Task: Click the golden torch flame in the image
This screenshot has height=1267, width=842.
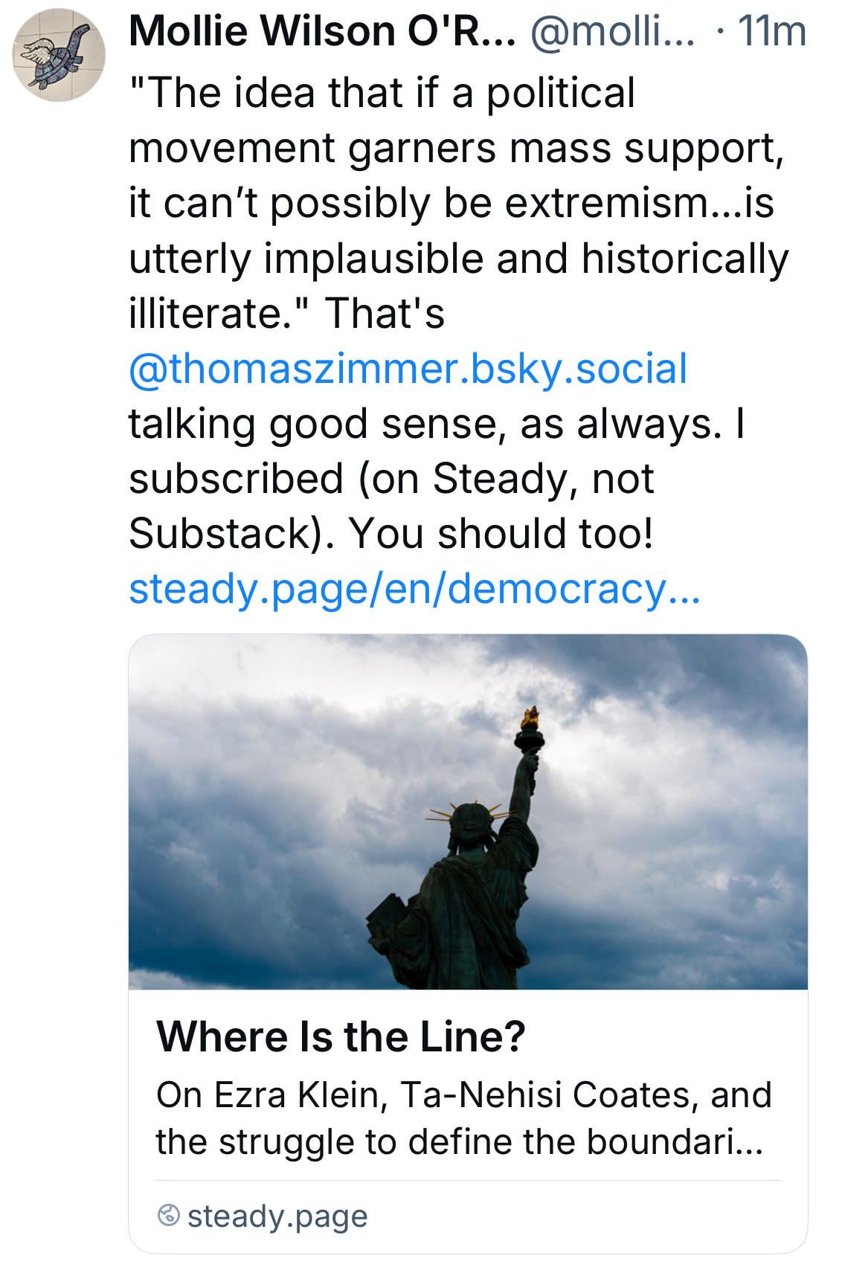Action: pos(530,718)
